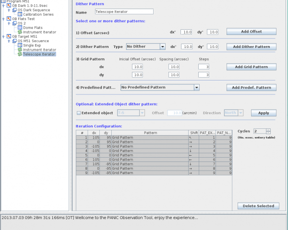Collapse the OS 2 sequence node
This screenshot has width=288, height=230.
(x=9, y=23)
